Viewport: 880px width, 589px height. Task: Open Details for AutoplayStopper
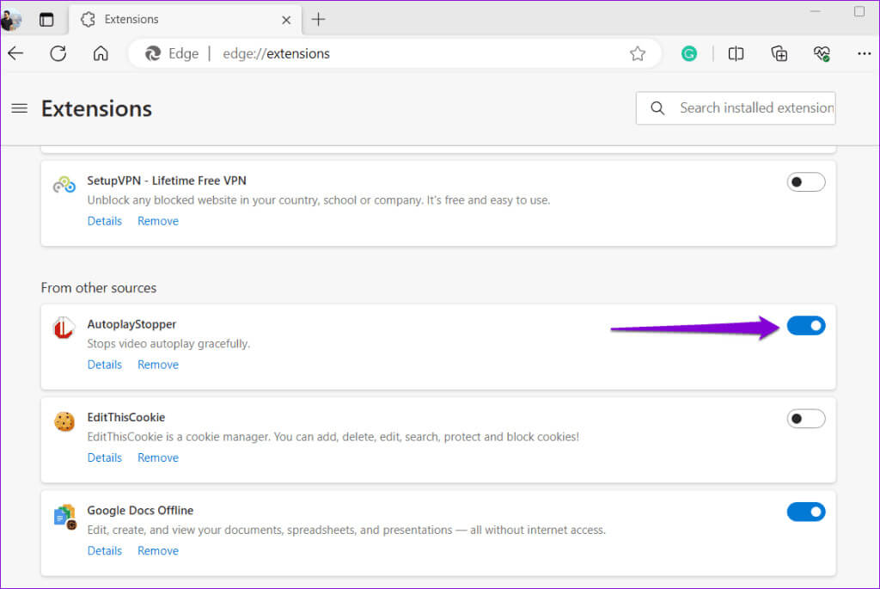click(x=104, y=365)
